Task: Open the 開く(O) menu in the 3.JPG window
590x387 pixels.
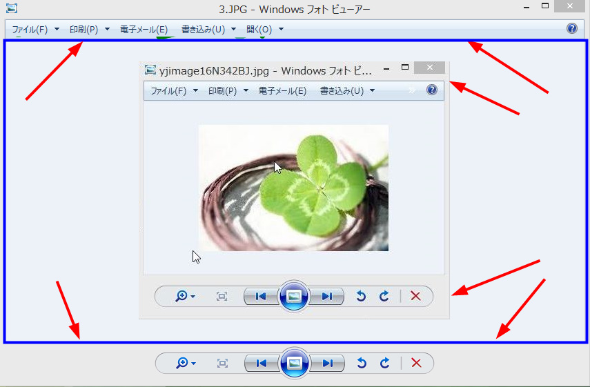Action: point(265,30)
